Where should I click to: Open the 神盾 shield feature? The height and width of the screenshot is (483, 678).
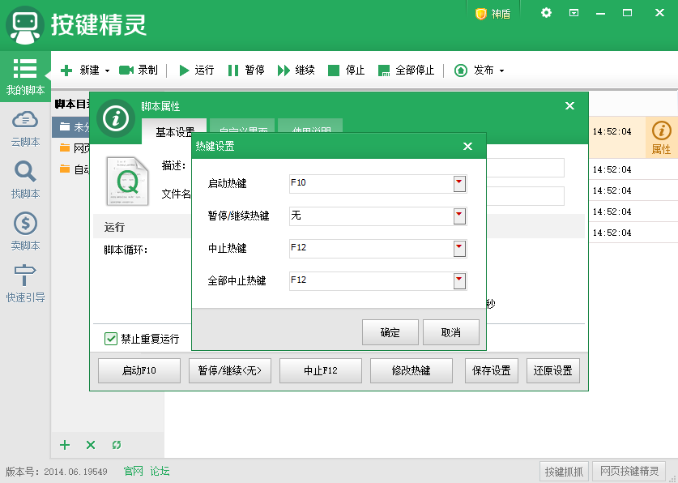click(493, 14)
